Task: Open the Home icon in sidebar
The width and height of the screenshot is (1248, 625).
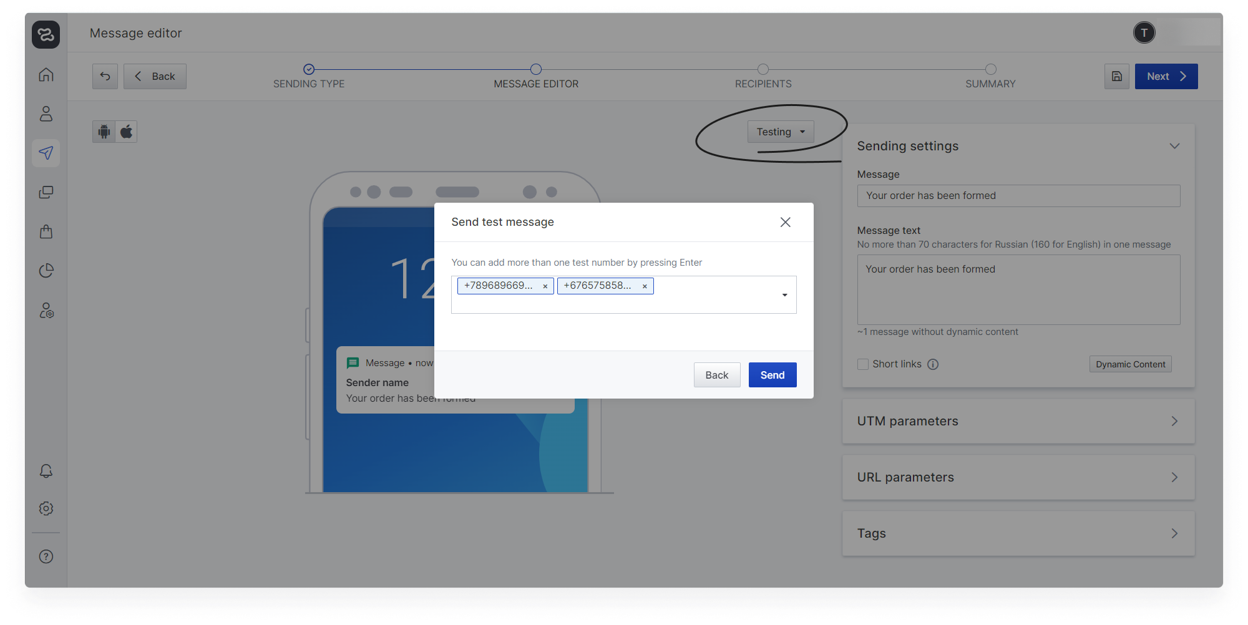Action: point(46,75)
